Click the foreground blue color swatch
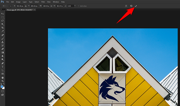 point(2,87)
